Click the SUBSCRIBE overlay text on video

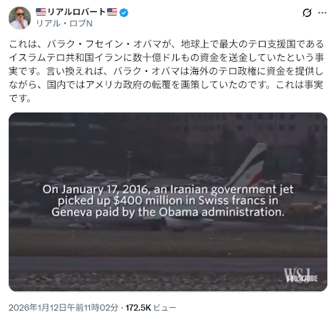(x=302, y=279)
